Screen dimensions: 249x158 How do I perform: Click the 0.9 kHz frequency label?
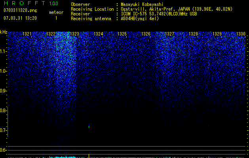coord(3,91)
